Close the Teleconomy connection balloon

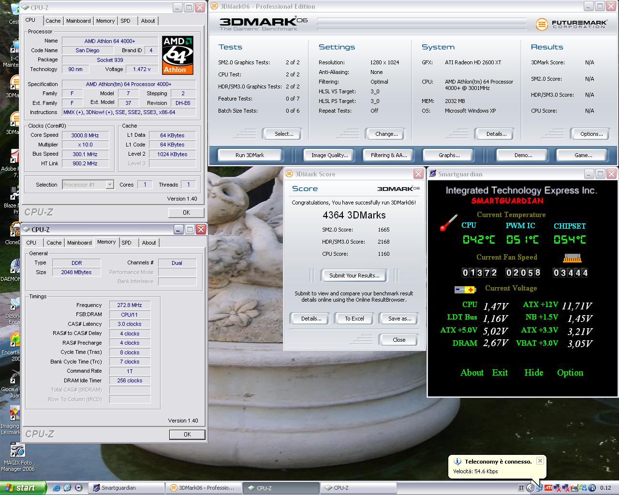click(540, 461)
